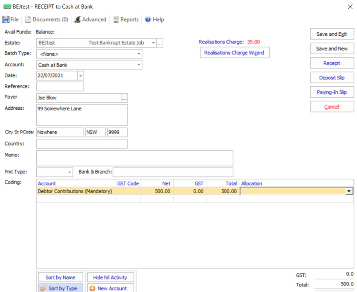
Task: Select the Debtor Contributions (Mandatory) account cell
Action: (x=76, y=191)
